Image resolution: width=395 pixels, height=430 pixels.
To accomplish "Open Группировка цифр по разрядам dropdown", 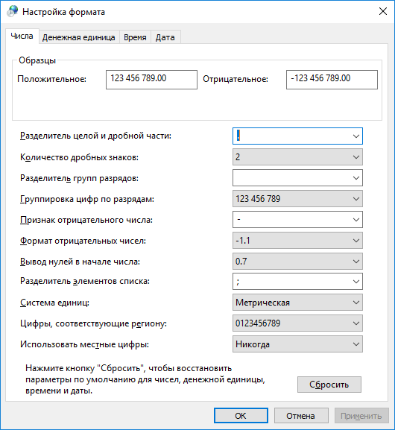I will point(297,198).
